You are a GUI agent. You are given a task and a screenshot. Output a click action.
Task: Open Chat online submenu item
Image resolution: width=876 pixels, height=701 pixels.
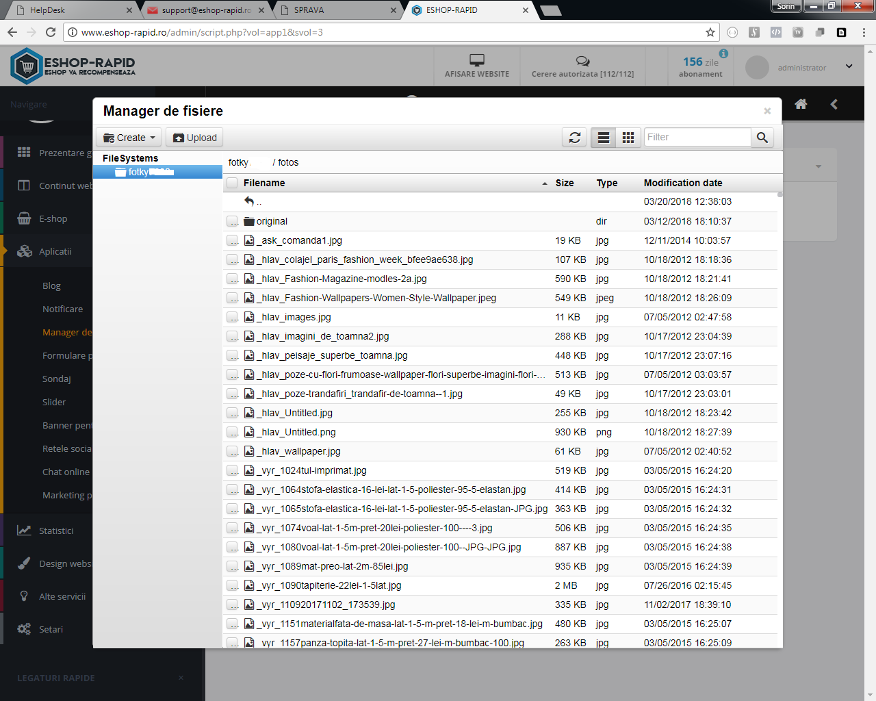(x=66, y=472)
